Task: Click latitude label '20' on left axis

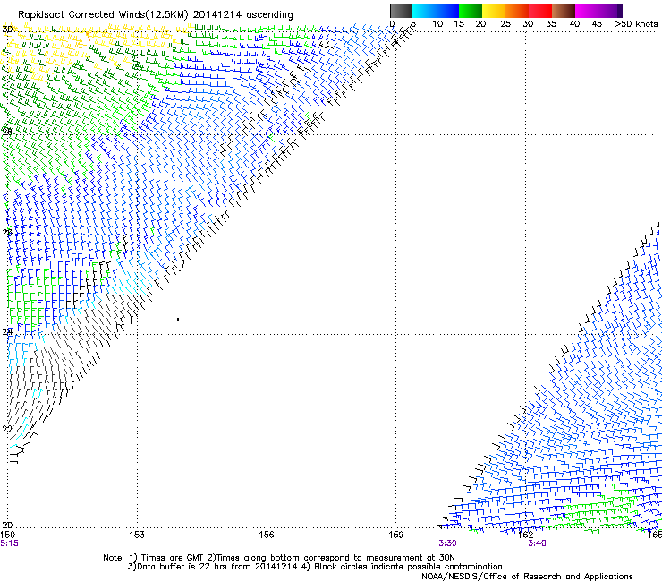Action: (x=7, y=526)
